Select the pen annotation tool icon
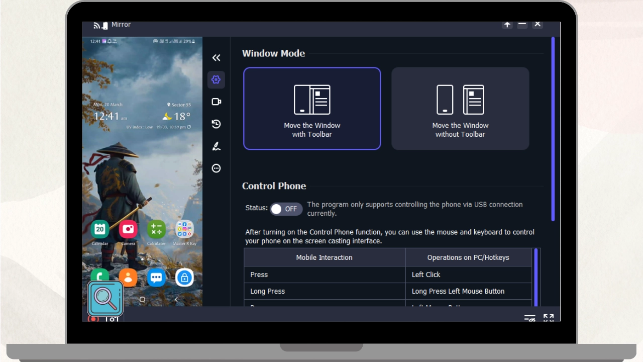 point(216,146)
